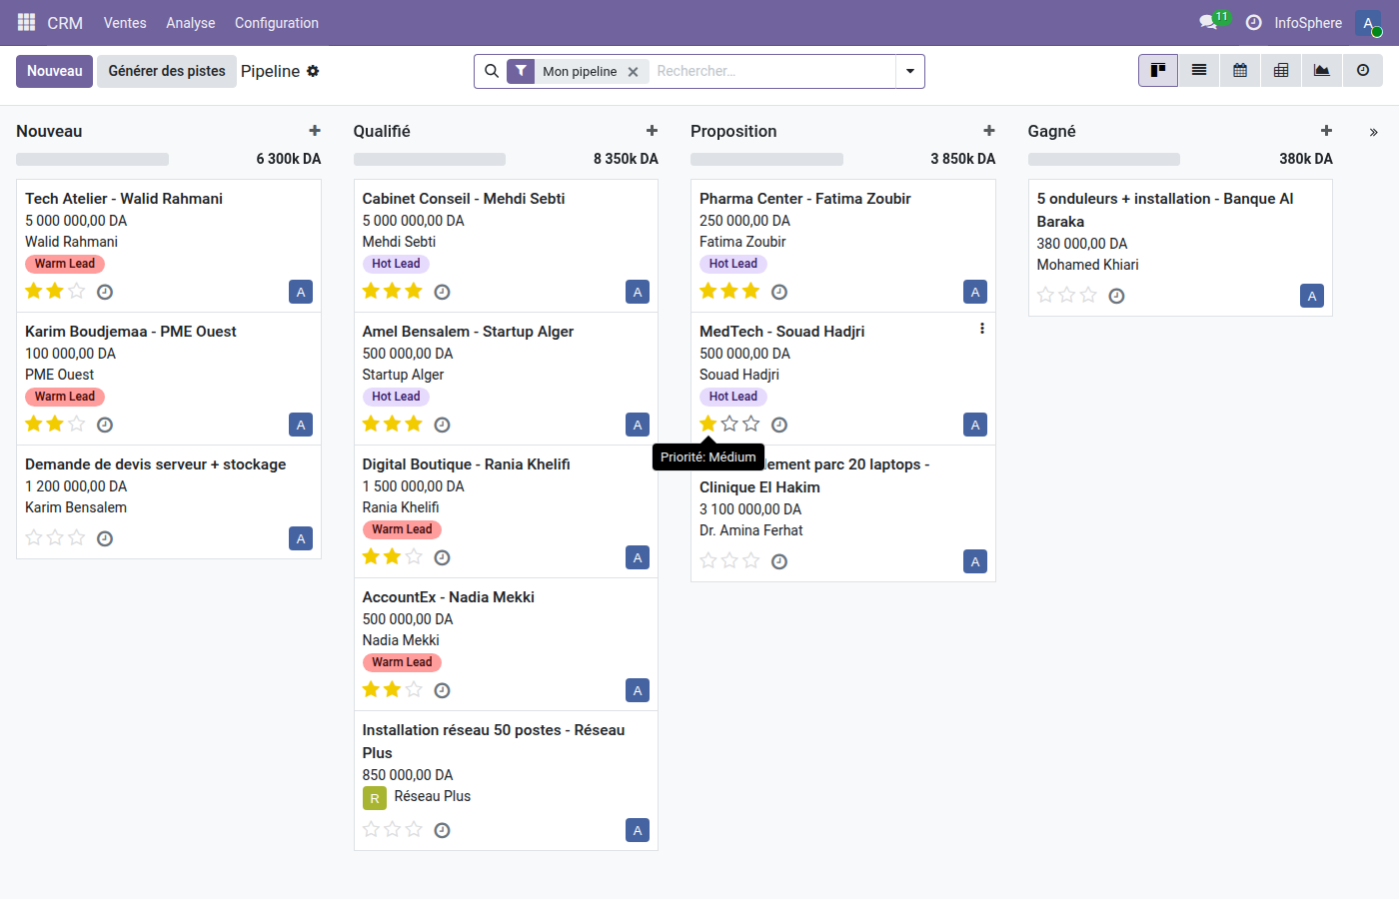Switch to the pivot view
Viewport: 1399px width, 899px height.
tap(1280, 71)
